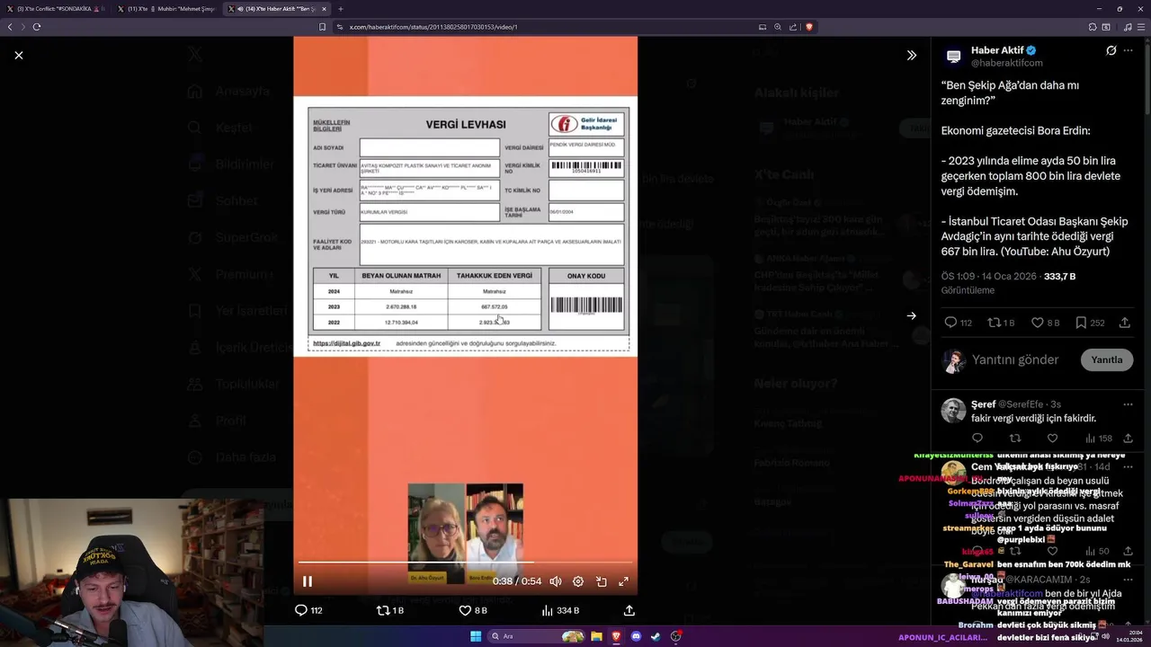Open Windows Start menu

476,636
